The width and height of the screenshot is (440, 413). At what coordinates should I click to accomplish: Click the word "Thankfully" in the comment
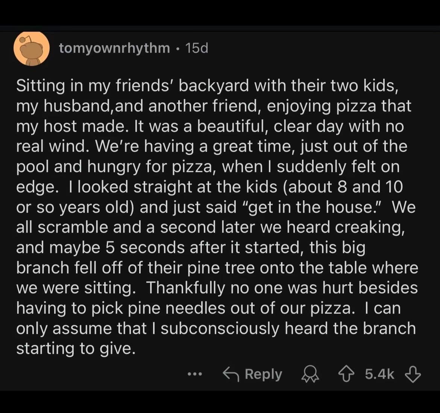click(185, 288)
